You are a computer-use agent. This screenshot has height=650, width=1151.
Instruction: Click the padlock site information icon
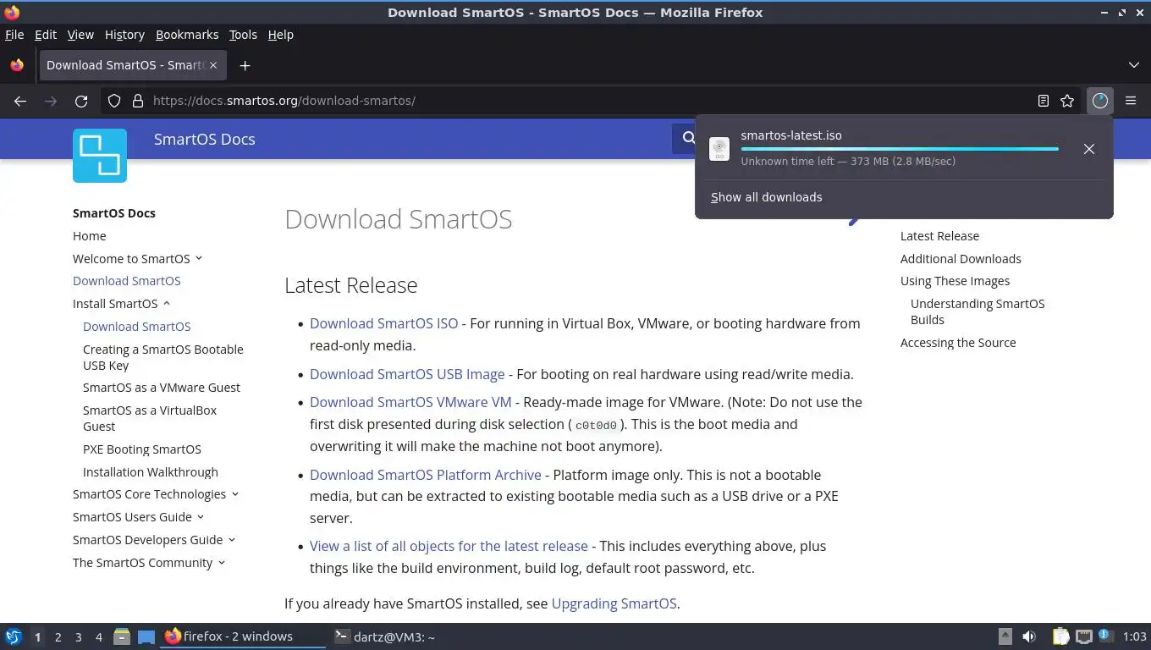tap(138, 101)
